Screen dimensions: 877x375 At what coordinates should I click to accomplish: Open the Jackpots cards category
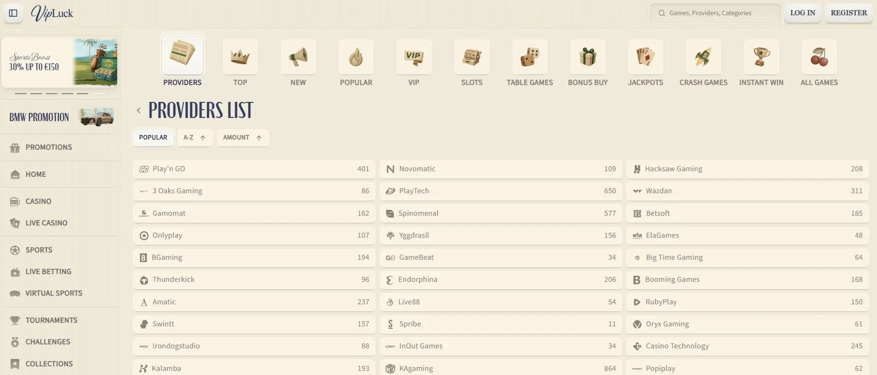645,57
